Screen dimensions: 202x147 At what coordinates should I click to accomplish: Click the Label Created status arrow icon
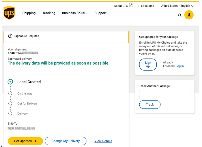tap(10, 82)
